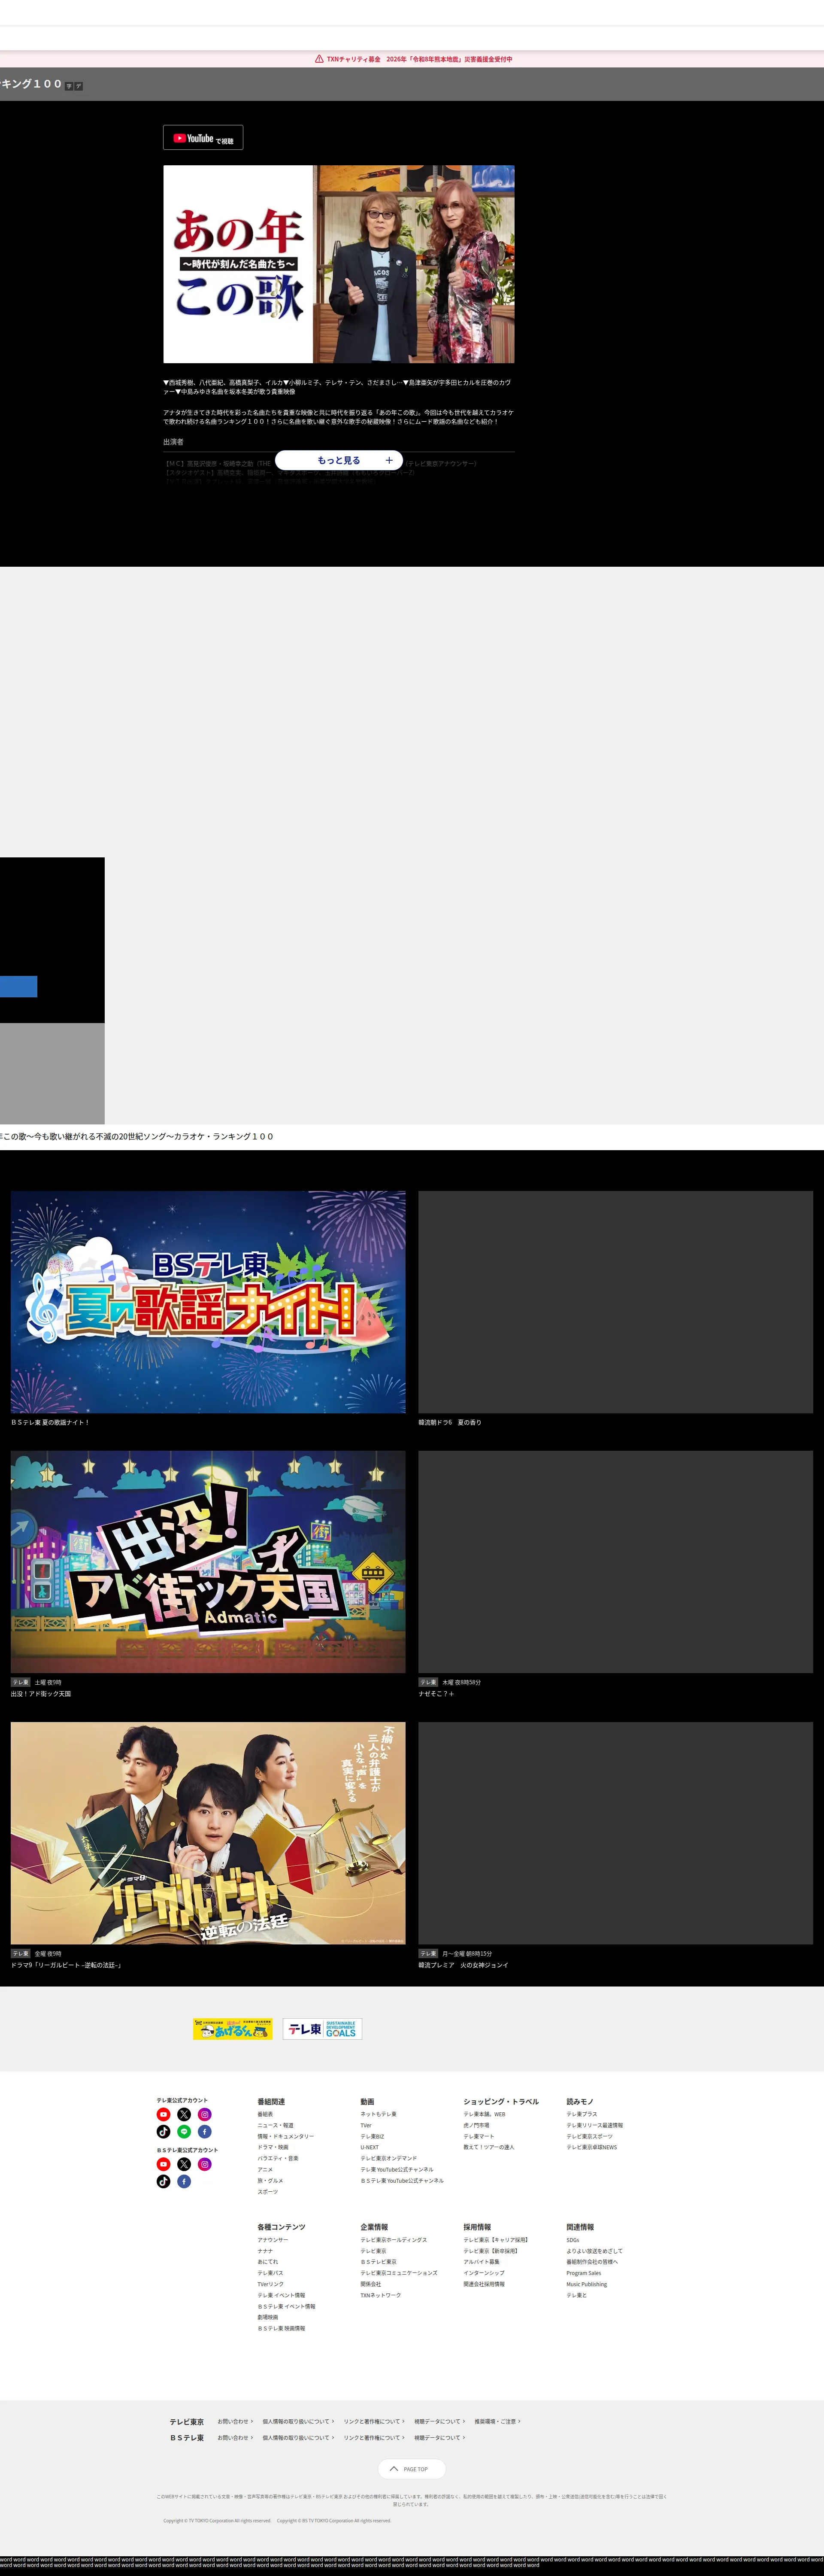Open テレビ東京ホールディングス corporate link
Viewport: 824px width, 2576px height.
point(394,2240)
